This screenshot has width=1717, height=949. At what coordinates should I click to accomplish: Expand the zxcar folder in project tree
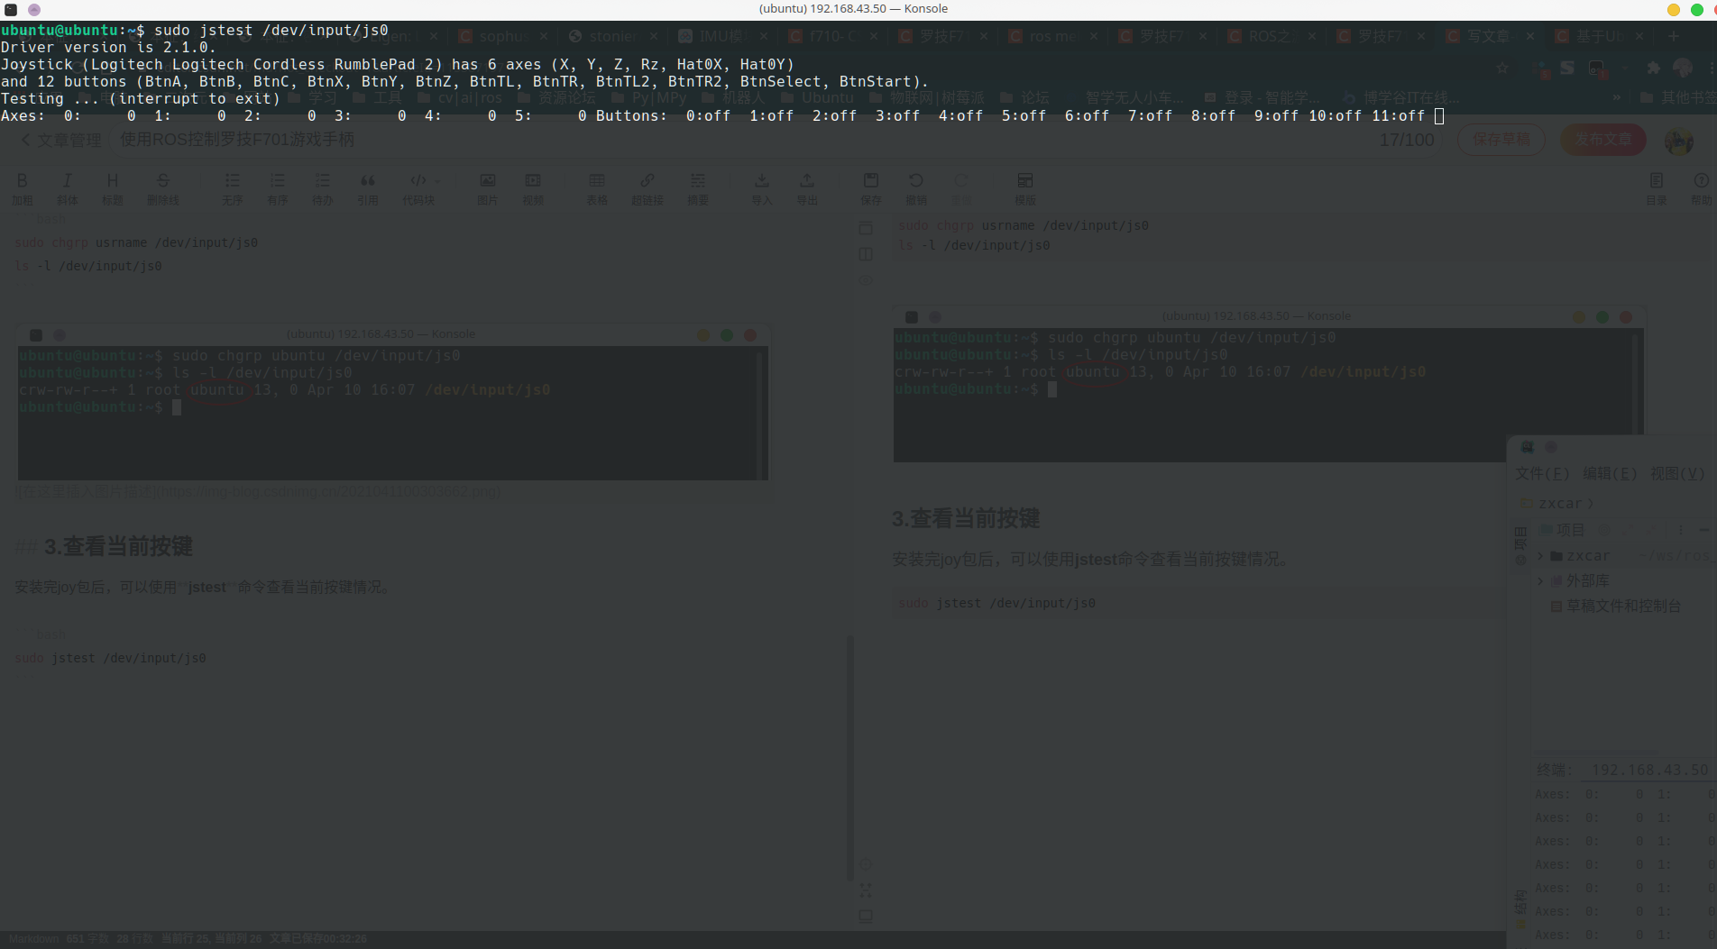pyautogui.click(x=1540, y=556)
